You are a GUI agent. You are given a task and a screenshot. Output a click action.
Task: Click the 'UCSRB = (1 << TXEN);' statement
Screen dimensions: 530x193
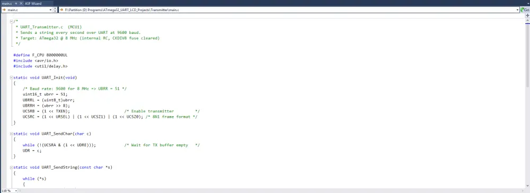46,111
